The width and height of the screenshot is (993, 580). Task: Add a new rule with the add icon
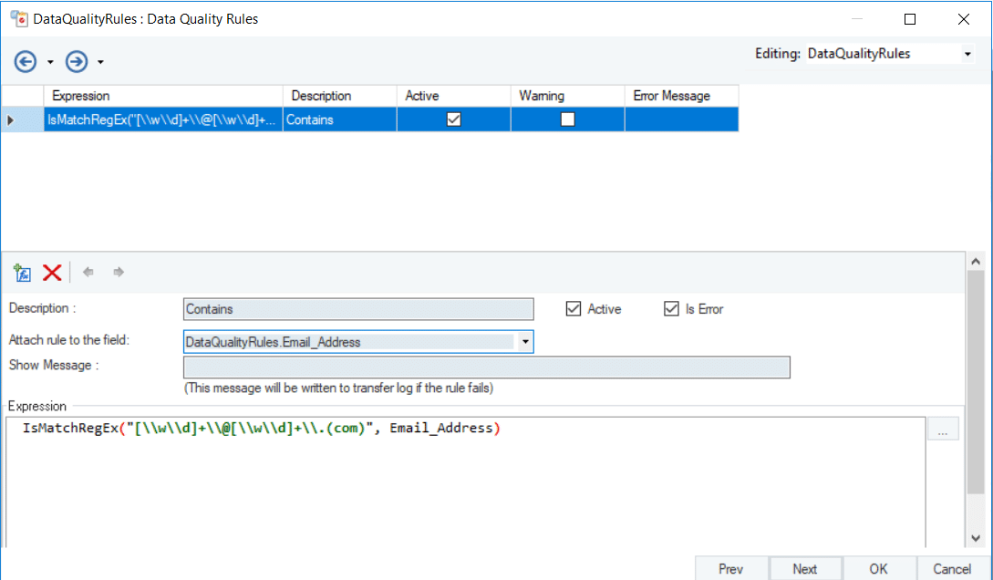point(23,273)
